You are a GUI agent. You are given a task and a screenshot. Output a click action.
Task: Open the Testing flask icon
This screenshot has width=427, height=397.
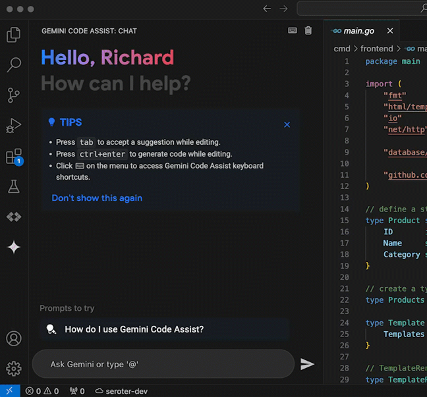pos(14,187)
